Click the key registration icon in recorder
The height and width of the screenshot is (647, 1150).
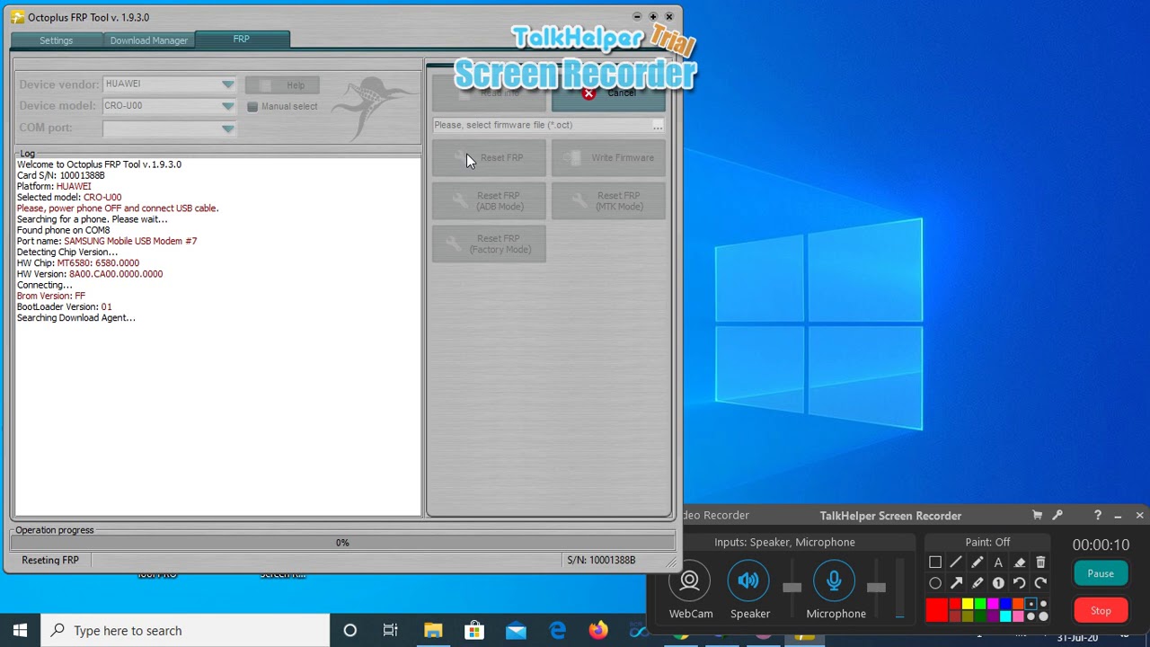coord(1057,515)
